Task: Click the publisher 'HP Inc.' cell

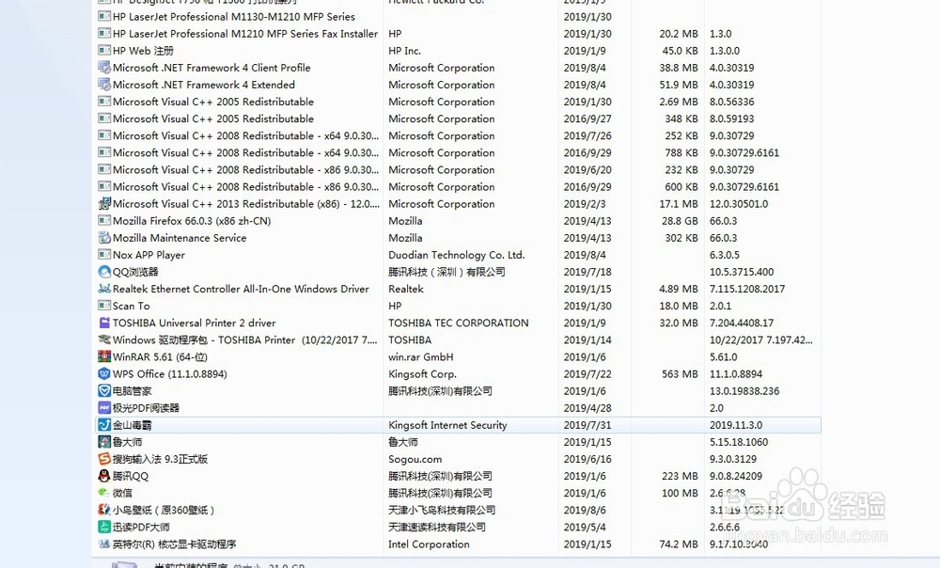Action: click(x=404, y=51)
